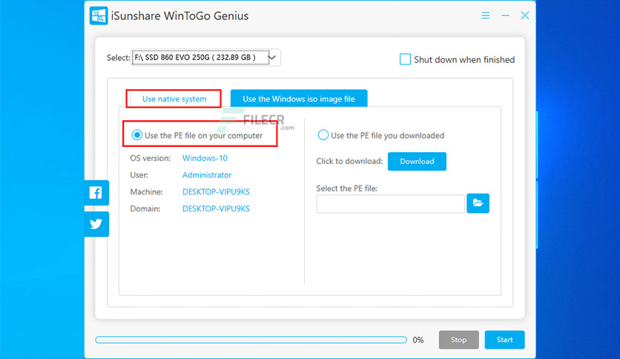The width and height of the screenshot is (620, 359).
Task: Click the Machine DESKTOP-VIPU9KS value
Action: 216,192
